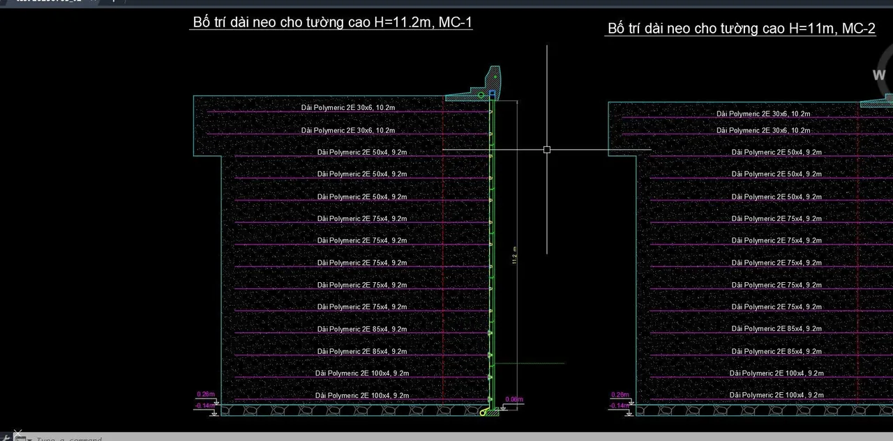Screen dimensions: 893x441
Task: Select topmost 'Dải Polymeric 2E 30x6, 10.2m' in MC-1
Action: [x=348, y=107]
